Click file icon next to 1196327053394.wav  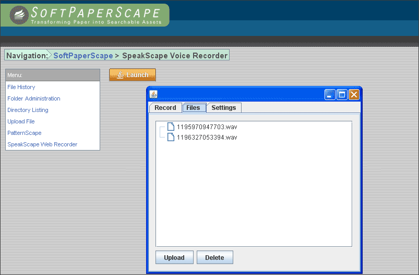point(171,137)
